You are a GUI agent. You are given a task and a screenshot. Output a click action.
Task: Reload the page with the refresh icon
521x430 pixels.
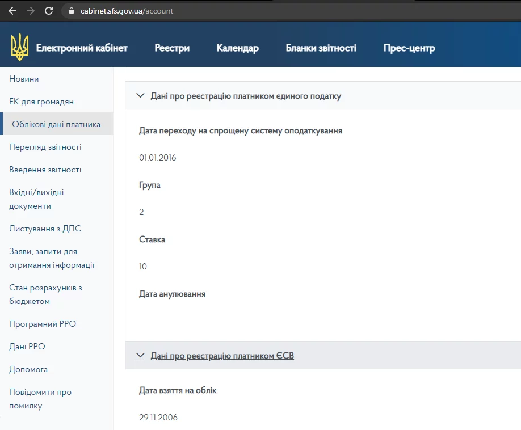pos(49,11)
